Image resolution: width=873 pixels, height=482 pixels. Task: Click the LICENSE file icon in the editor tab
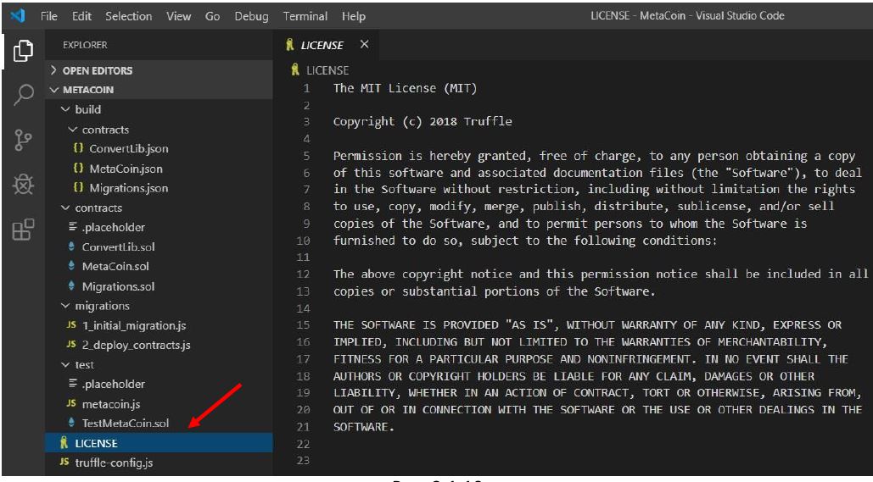point(290,45)
